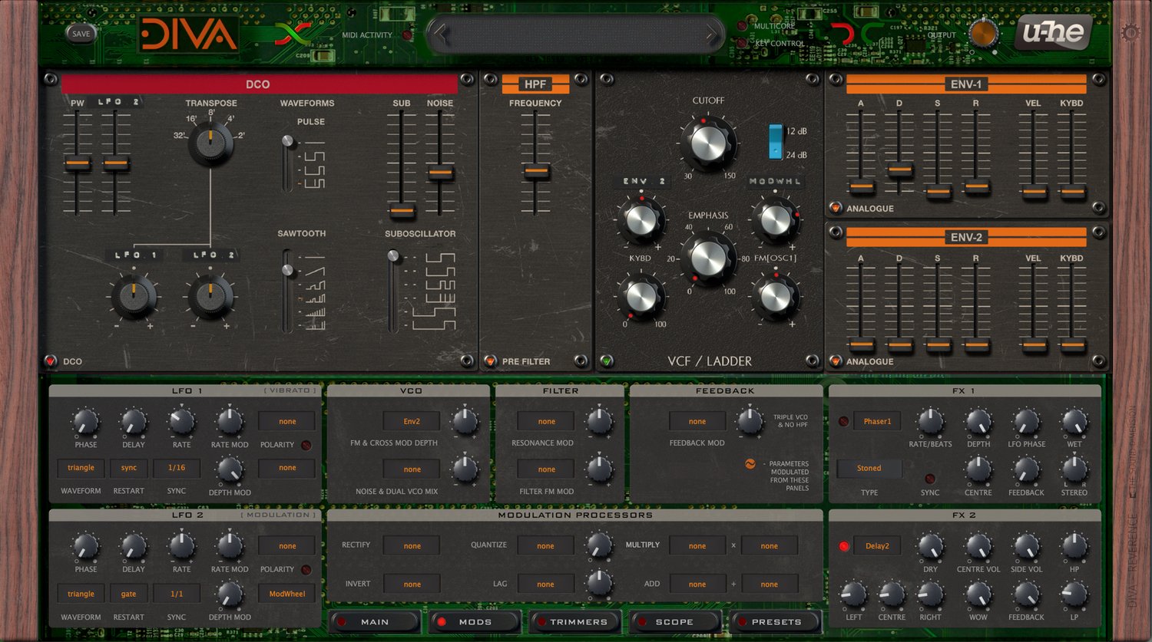Image resolution: width=1152 pixels, height=642 pixels.
Task: Open LFO 1 sync 1/16 selector
Action: pos(177,468)
